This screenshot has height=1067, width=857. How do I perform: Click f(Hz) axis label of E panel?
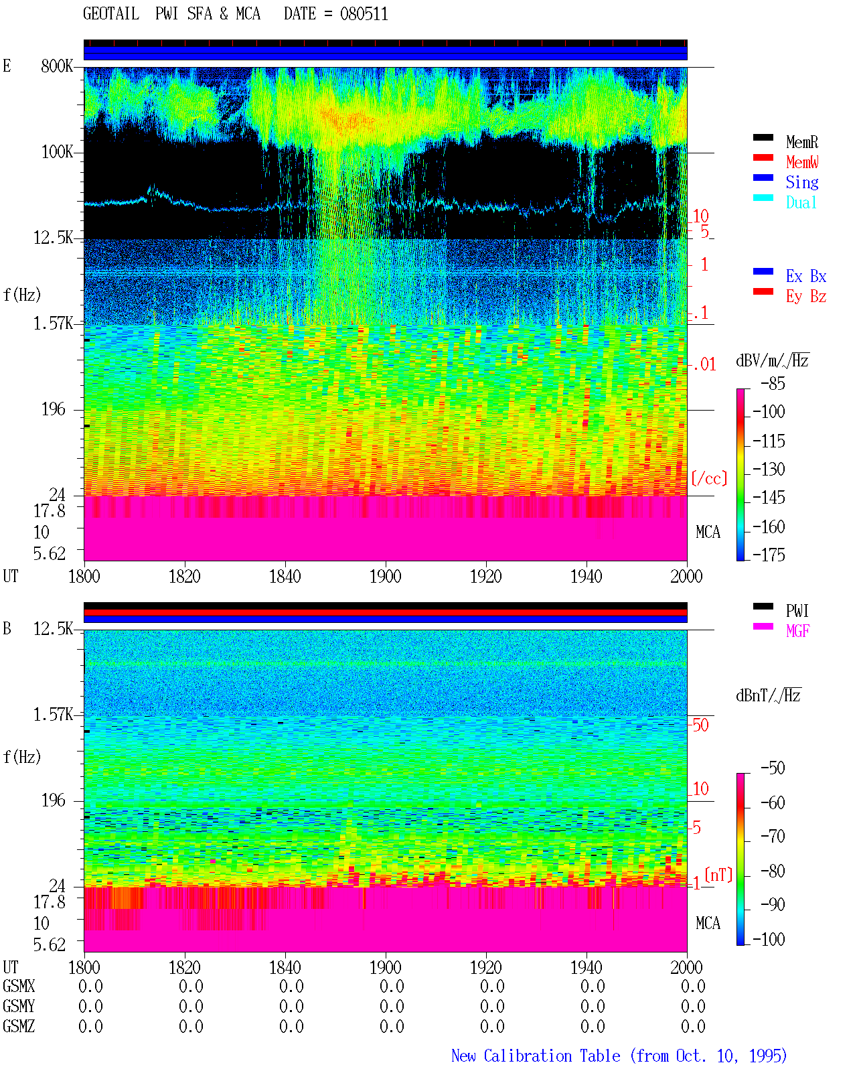pyautogui.click(x=22, y=295)
